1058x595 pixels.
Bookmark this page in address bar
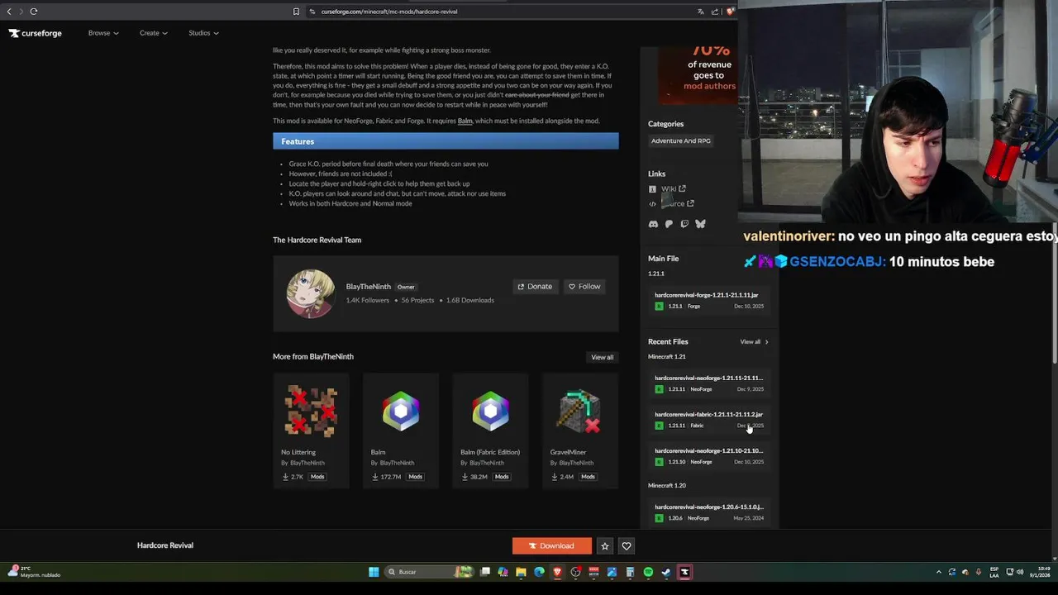296,12
